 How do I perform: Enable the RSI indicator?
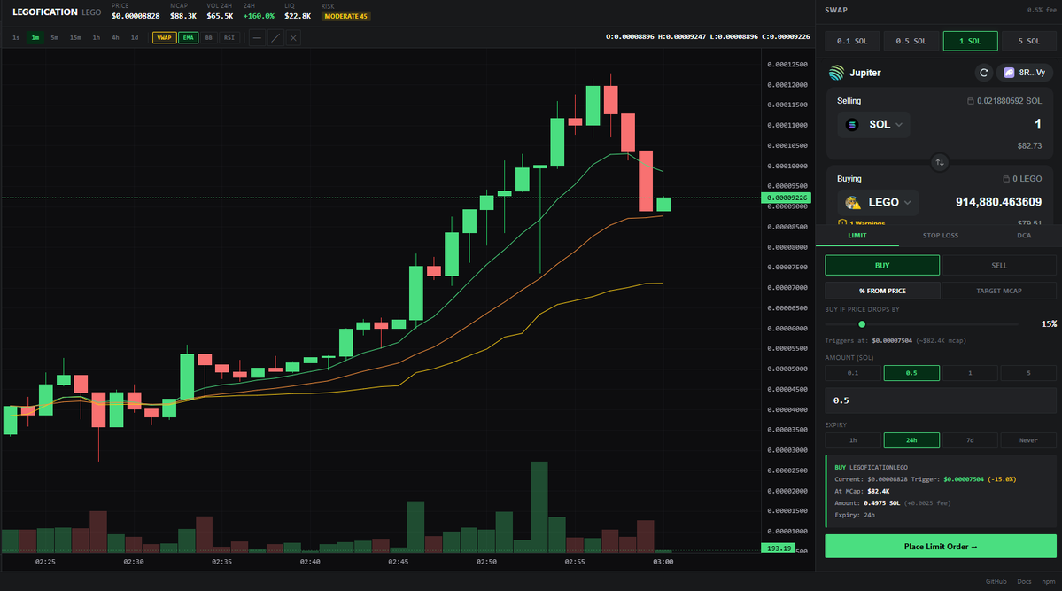pos(229,38)
